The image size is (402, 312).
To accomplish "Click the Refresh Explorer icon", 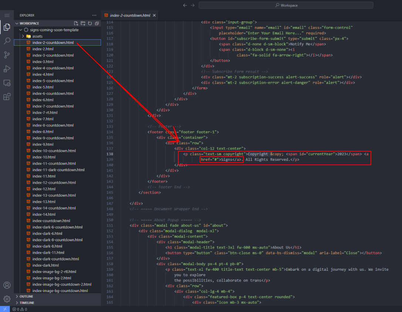I will point(89,23).
